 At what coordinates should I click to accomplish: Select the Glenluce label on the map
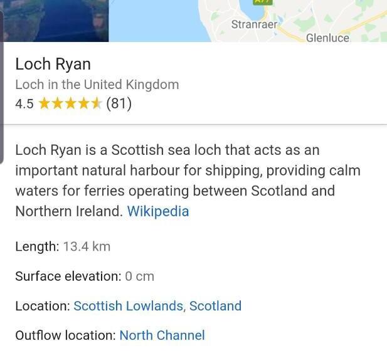[x=327, y=38]
